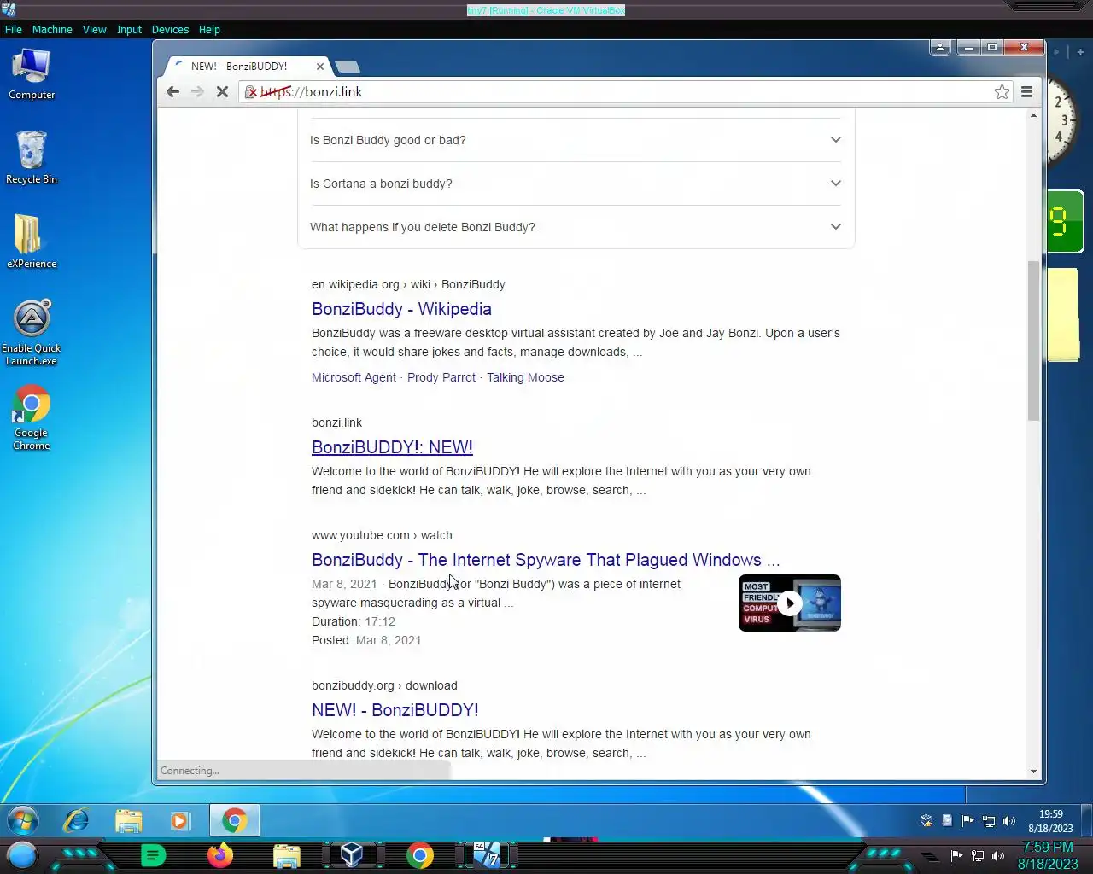
Task: Expand 'Is Bonzi Buddy good or bad?' question
Action: (576, 140)
